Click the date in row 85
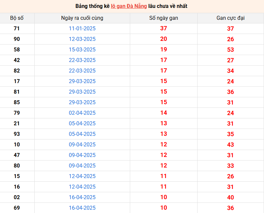This screenshot has height=213, width=264. pyautogui.click(x=82, y=102)
